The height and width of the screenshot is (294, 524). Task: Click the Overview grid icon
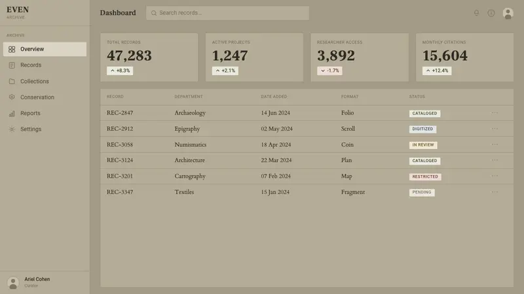(12, 50)
